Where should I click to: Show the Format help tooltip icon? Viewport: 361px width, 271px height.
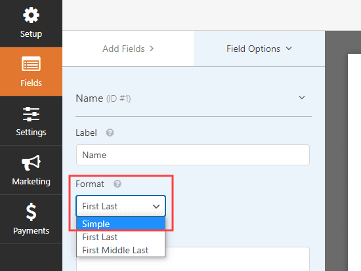pyautogui.click(x=117, y=184)
